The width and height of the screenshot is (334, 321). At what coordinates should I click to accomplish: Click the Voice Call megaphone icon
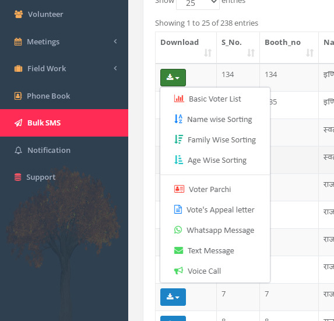pyautogui.click(x=178, y=271)
